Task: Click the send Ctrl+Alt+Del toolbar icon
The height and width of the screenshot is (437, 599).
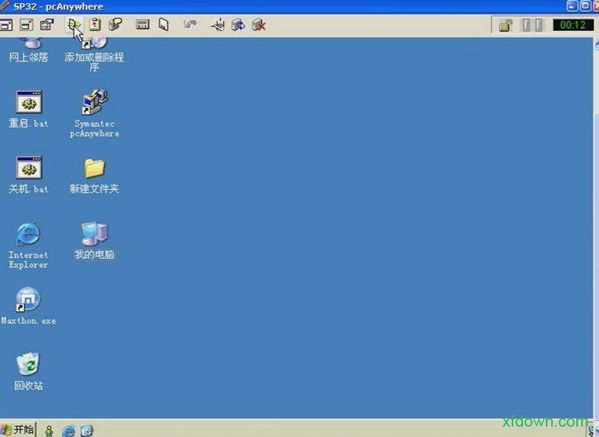Action: pos(143,25)
